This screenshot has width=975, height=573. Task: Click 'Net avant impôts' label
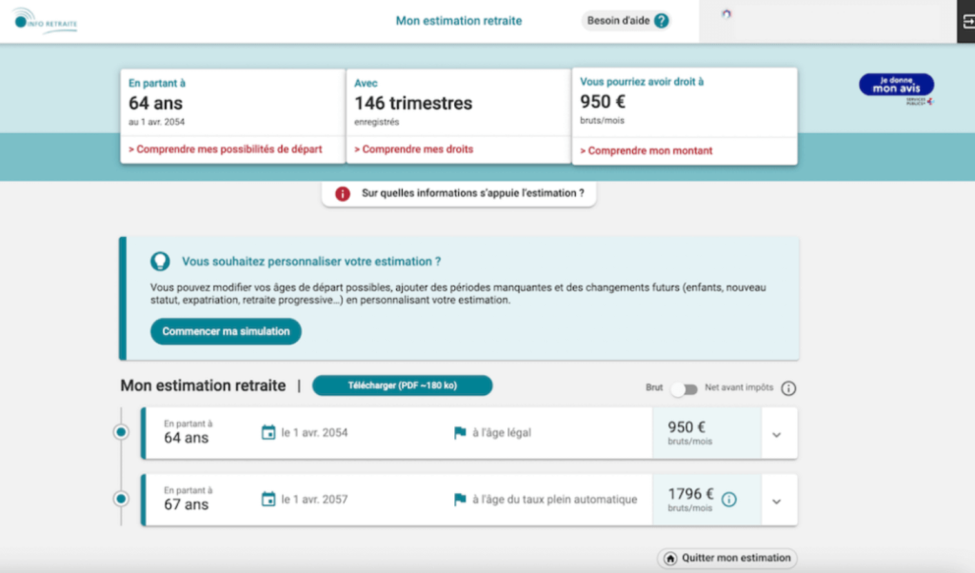(x=739, y=387)
